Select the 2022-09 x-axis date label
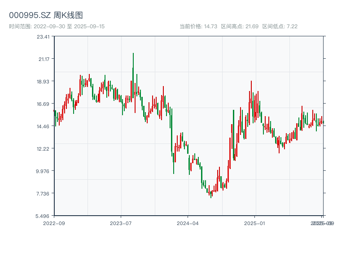Viewport: 359px width, 269px height. pos(54,223)
